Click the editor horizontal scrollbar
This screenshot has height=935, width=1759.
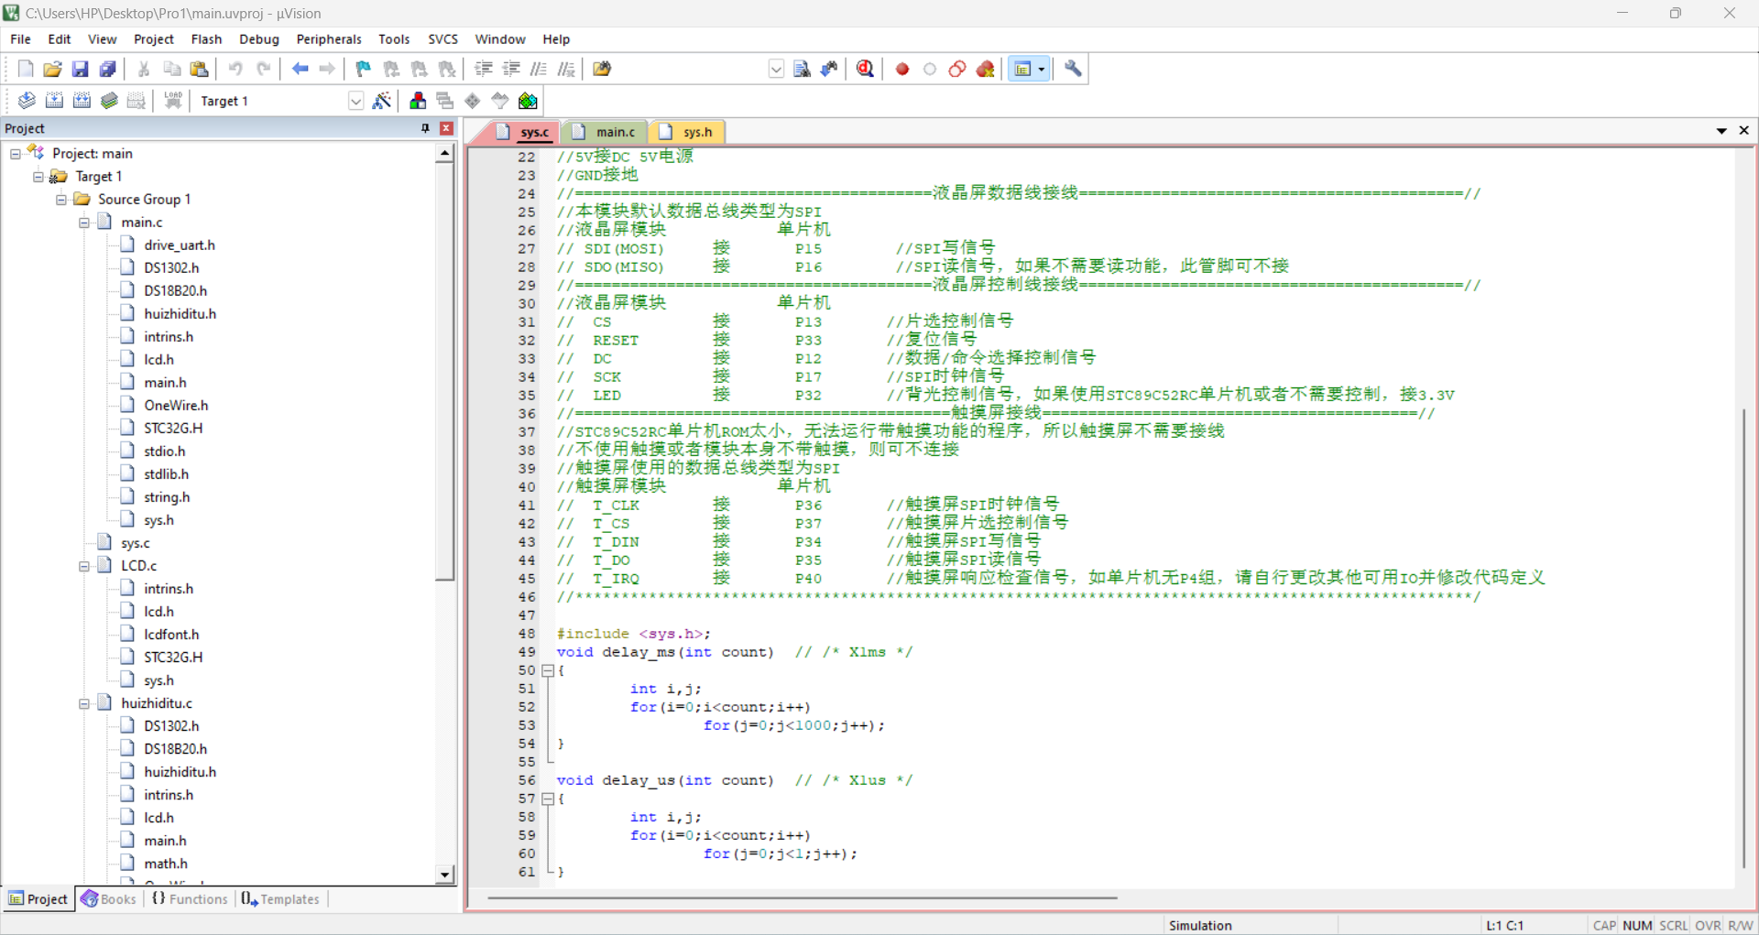[802, 898]
